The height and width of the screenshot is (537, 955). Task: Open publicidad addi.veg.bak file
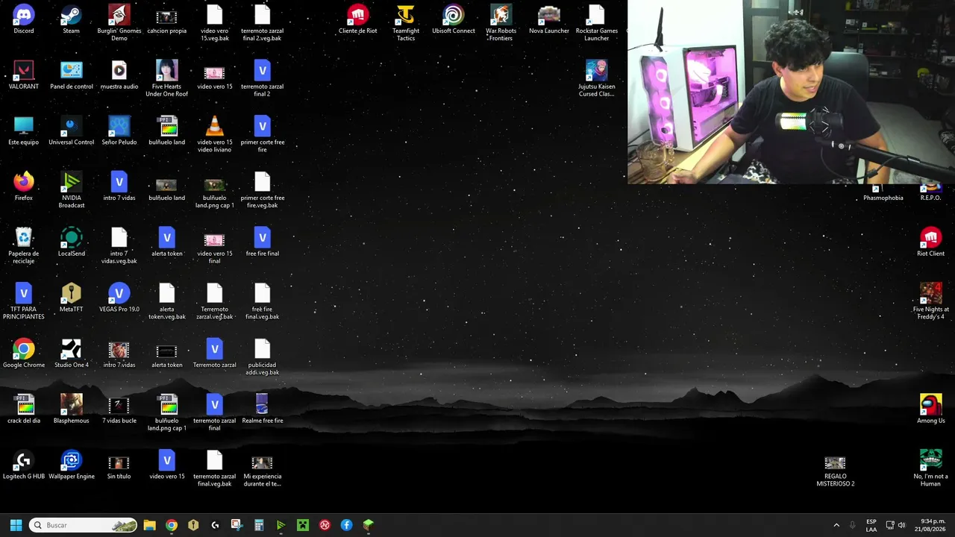tap(262, 357)
